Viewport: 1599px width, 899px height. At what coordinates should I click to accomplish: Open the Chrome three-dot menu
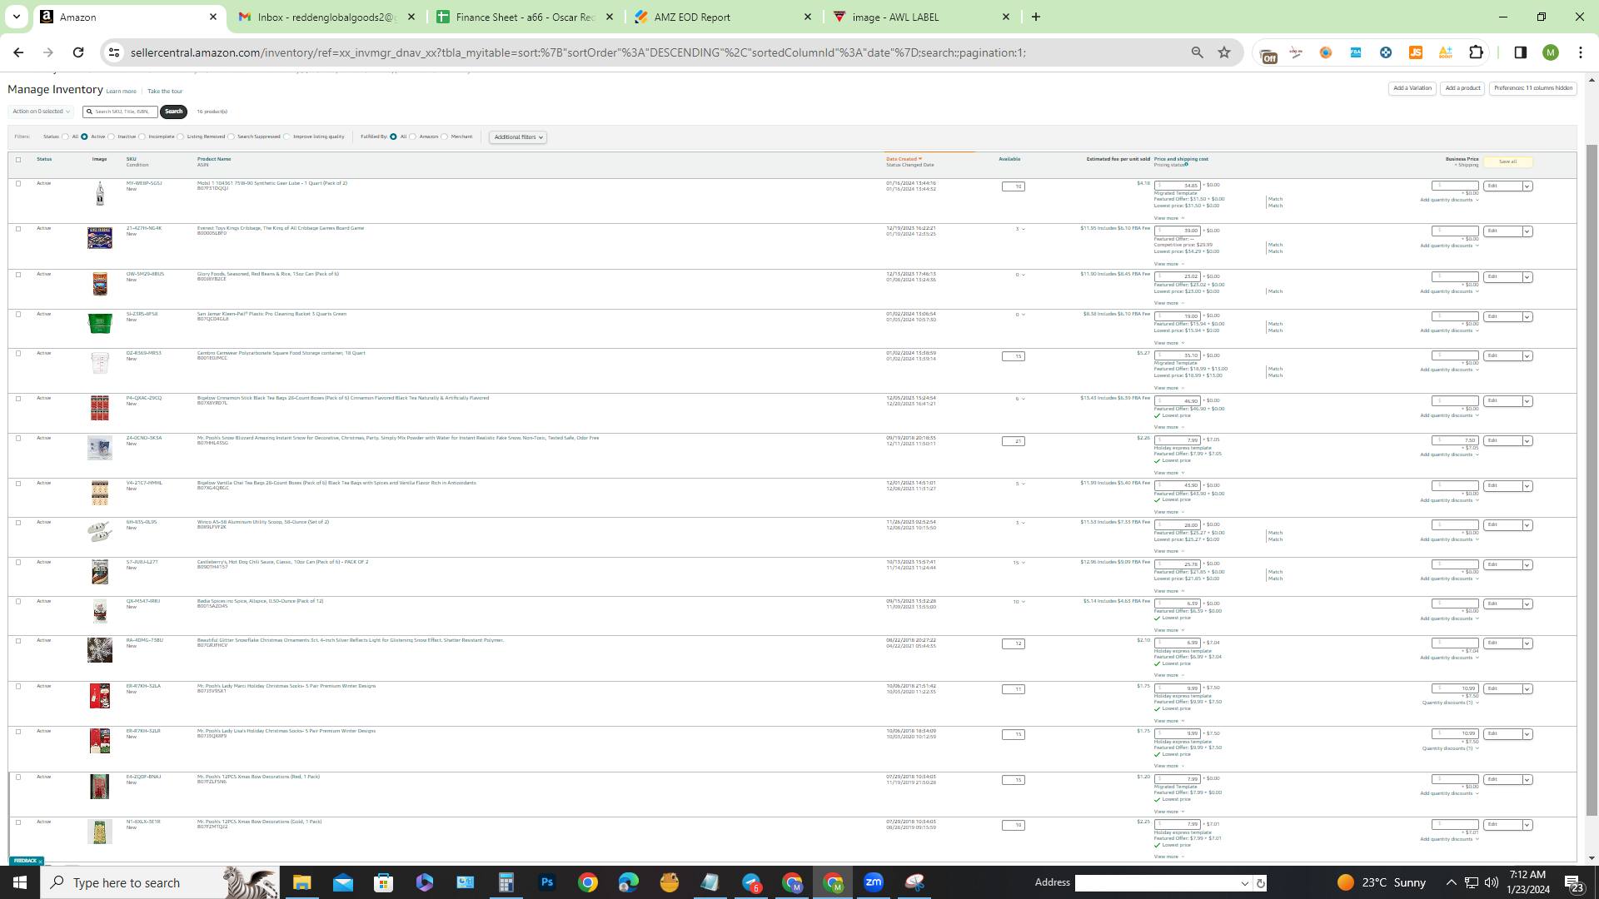pos(1581,52)
